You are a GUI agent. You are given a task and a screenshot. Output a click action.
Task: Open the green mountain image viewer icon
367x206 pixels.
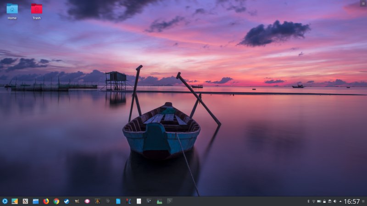coord(159,201)
